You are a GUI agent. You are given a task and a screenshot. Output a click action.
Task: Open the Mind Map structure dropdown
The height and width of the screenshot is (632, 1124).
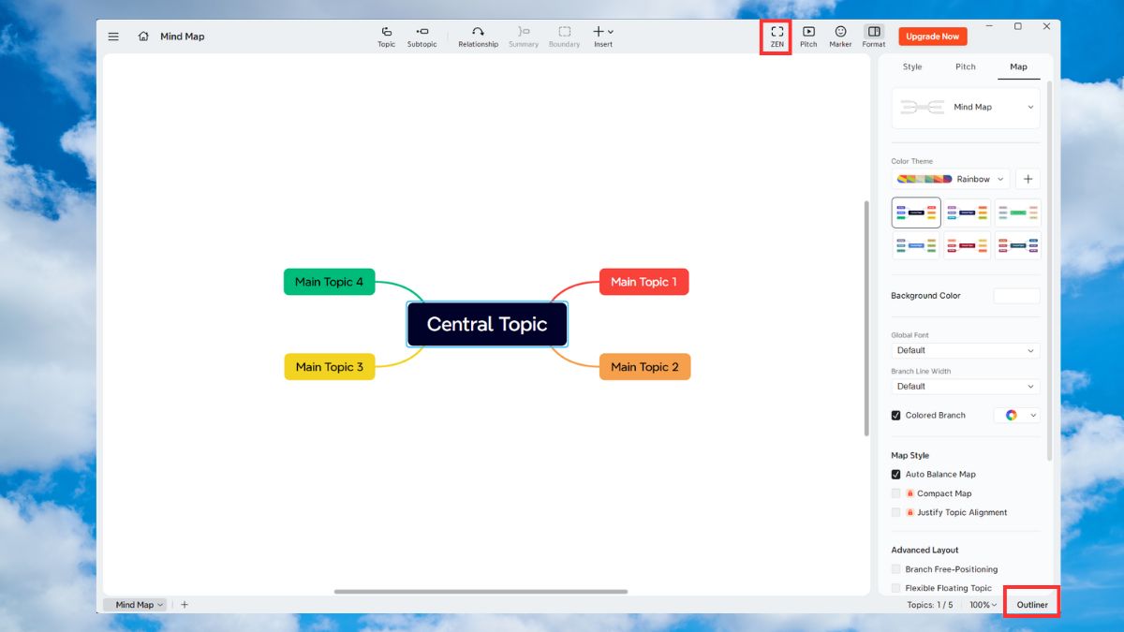click(x=965, y=108)
